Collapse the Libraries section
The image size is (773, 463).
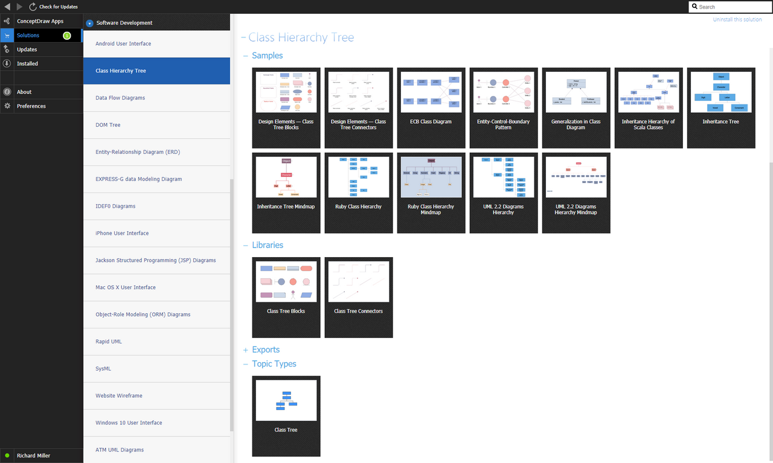pyautogui.click(x=246, y=245)
